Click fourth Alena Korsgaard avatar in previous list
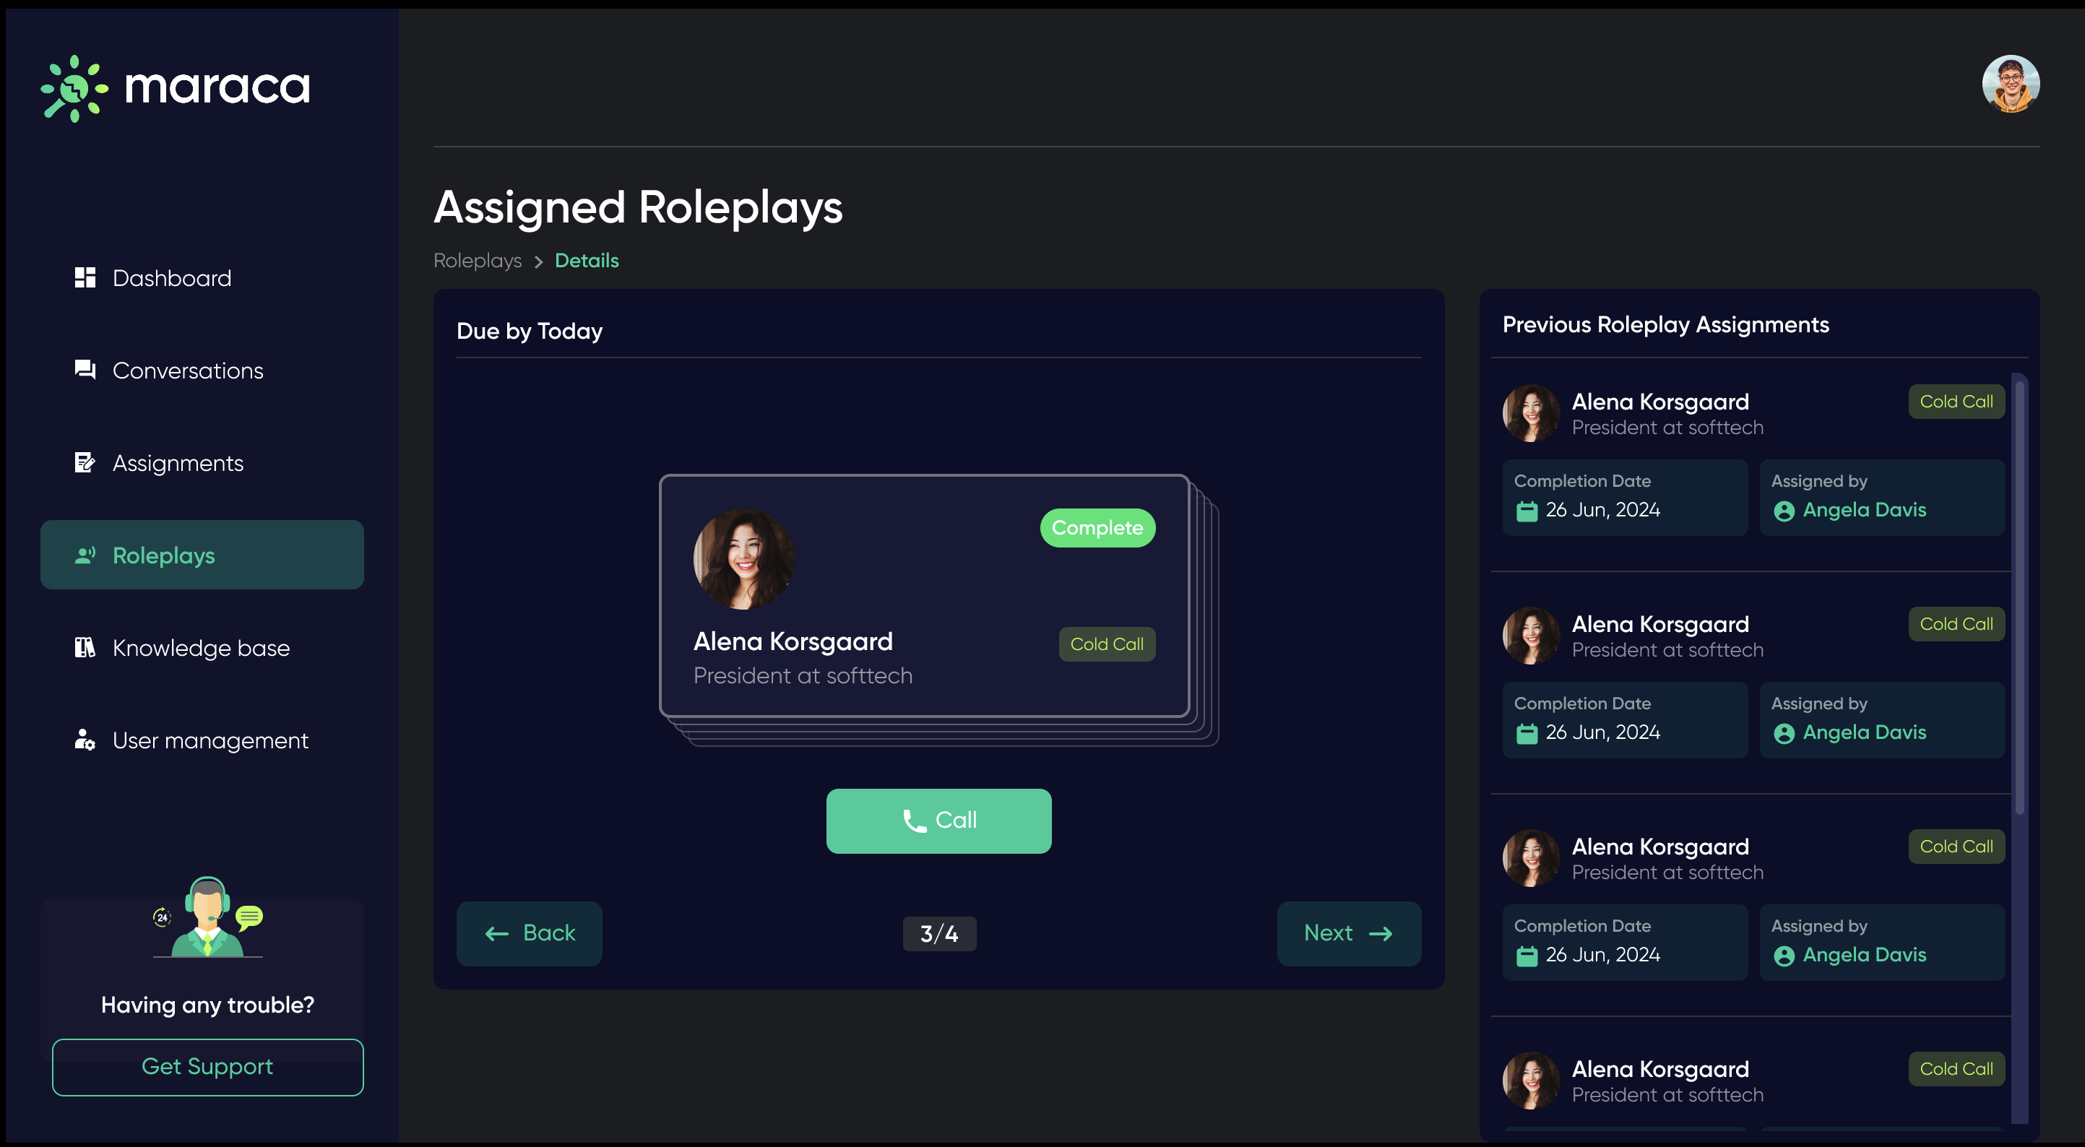Viewport: 2085px width, 1147px height. (x=1532, y=1081)
